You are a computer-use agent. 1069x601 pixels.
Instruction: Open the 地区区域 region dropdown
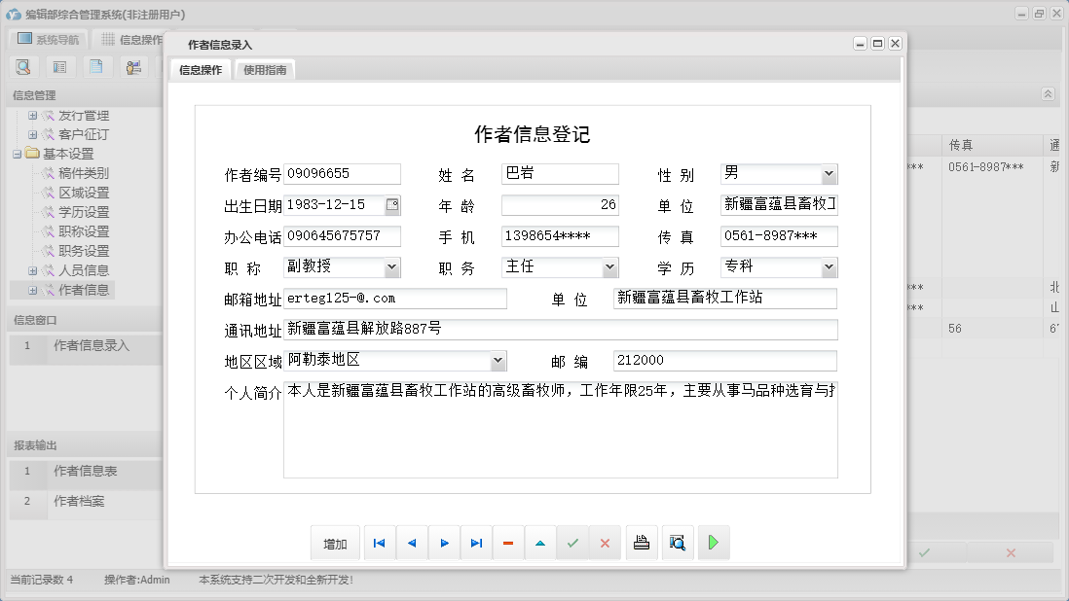(x=498, y=360)
